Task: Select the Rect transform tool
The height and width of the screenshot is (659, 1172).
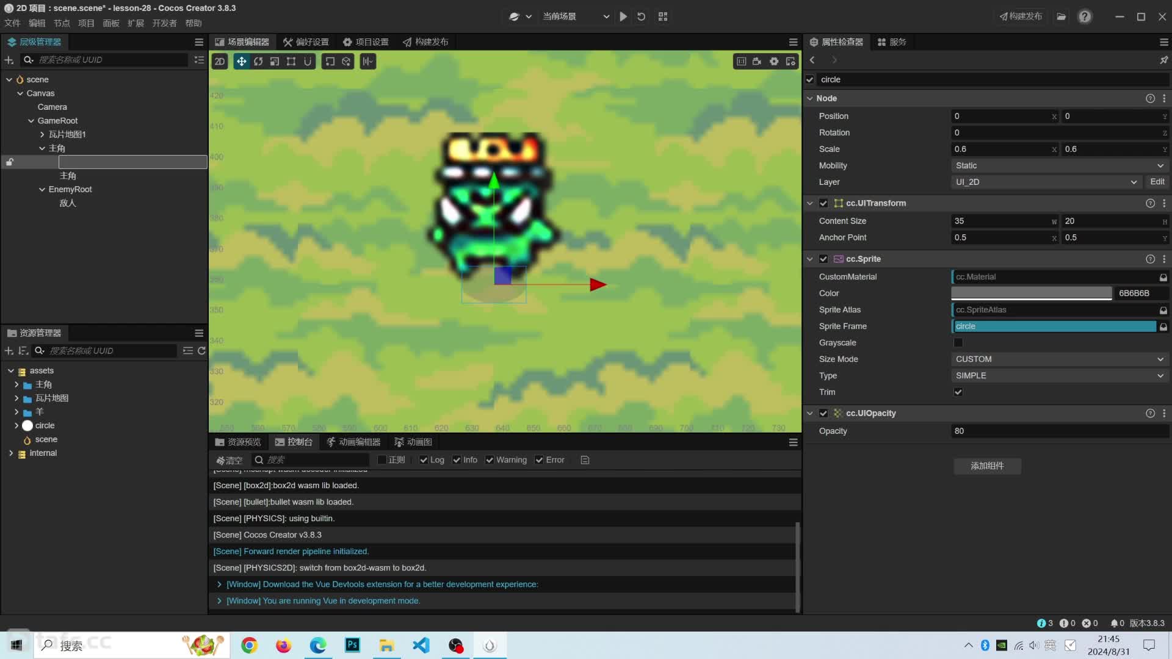Action: tap(291, 61)
